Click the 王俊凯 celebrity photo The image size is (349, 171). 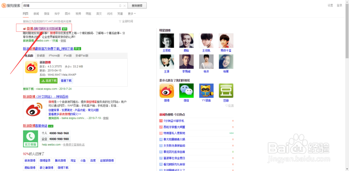206,41
